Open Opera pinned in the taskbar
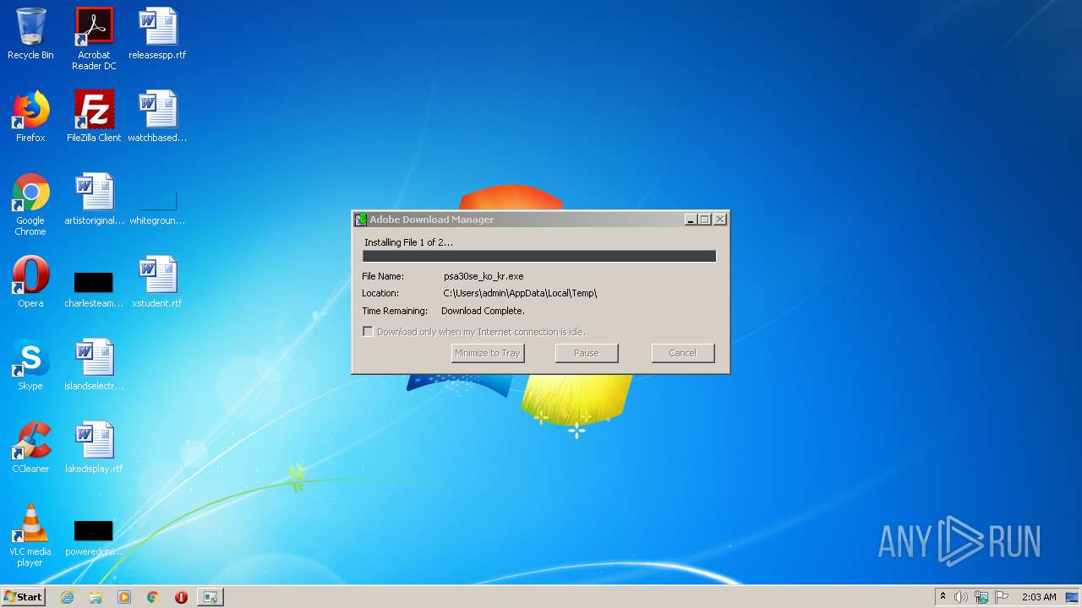This screenshot has height=608, width=1082. (x=181, y=597)
